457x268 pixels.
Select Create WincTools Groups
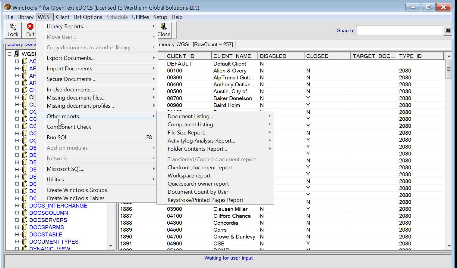[x=97, y=190]
